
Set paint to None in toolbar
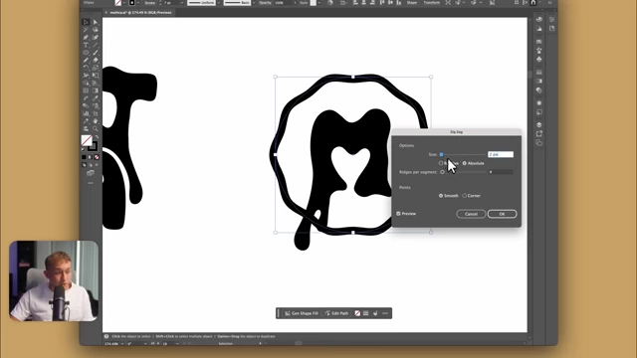(x=97, y=157)
